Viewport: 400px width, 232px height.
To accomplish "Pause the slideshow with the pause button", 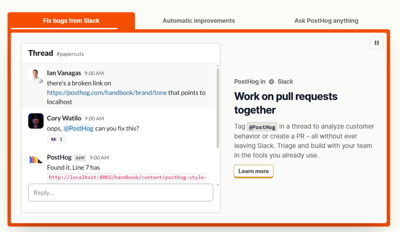I will click(x=377, y=43).
